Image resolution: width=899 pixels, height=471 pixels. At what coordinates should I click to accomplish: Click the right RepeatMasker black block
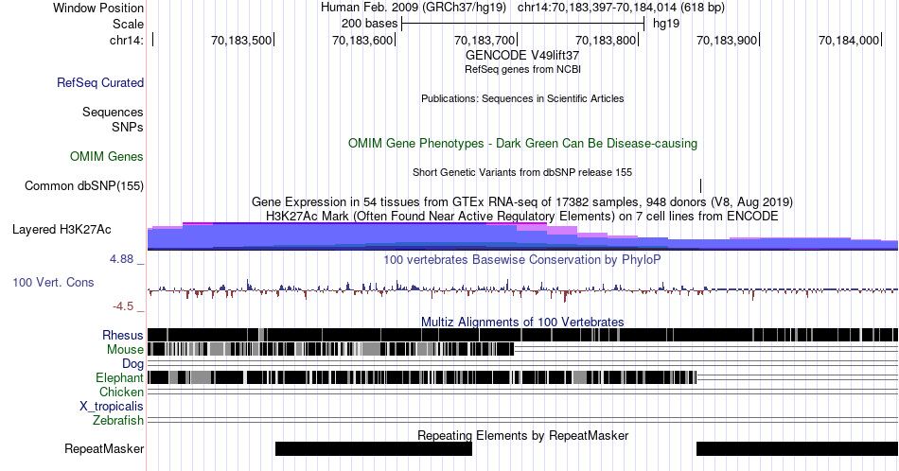[797, 448]
